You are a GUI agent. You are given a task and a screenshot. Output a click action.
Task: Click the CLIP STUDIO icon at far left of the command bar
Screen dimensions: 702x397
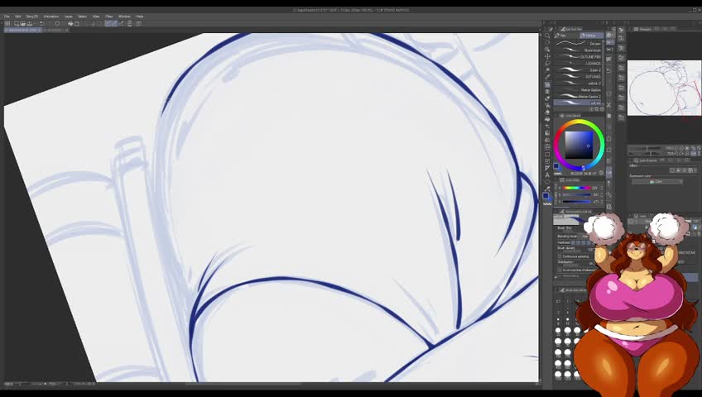pos(7,24)
